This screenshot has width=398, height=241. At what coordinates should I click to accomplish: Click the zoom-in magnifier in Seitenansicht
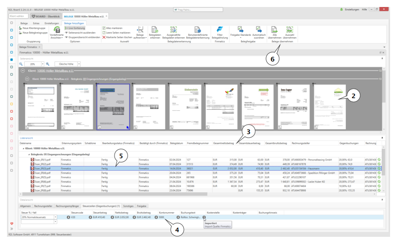(47, 64)
